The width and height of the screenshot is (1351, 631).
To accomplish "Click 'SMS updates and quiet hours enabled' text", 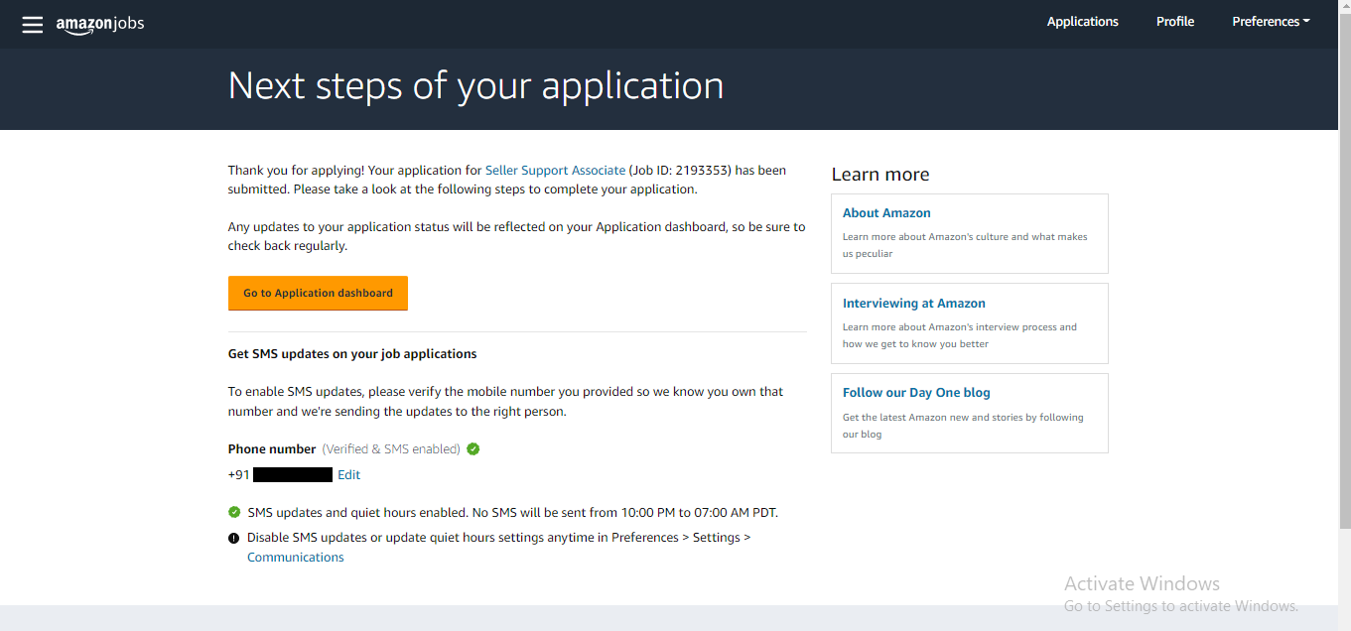I will pos(512,513).
